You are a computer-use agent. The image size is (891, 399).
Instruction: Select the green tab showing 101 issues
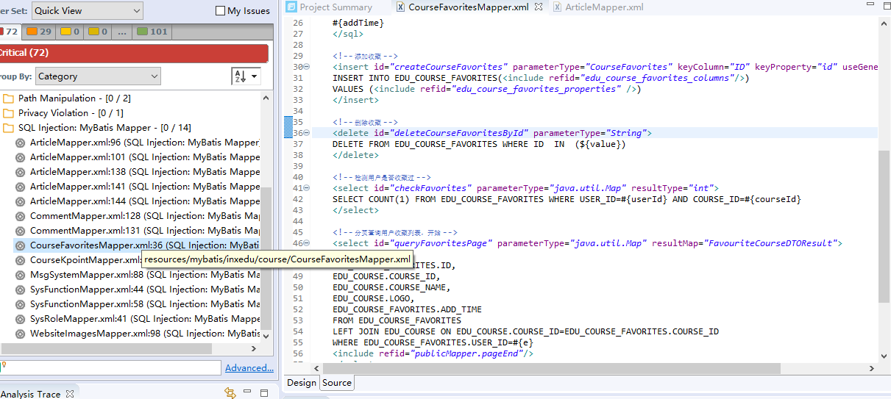tap(152, 32)
